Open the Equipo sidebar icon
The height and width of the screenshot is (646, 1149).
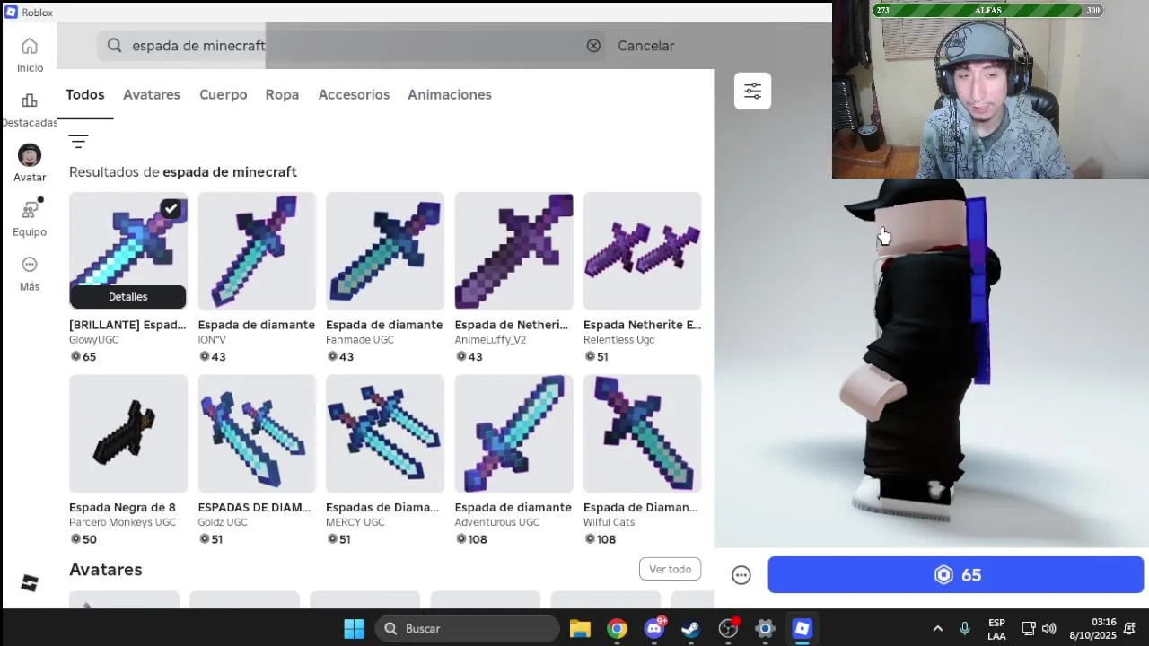(30, 210)
